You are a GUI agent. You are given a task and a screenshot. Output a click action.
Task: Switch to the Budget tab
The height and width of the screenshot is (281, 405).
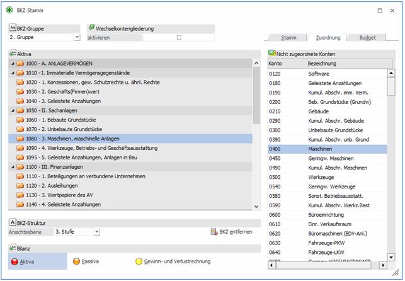pyautogui.click(x=367, y=38)
